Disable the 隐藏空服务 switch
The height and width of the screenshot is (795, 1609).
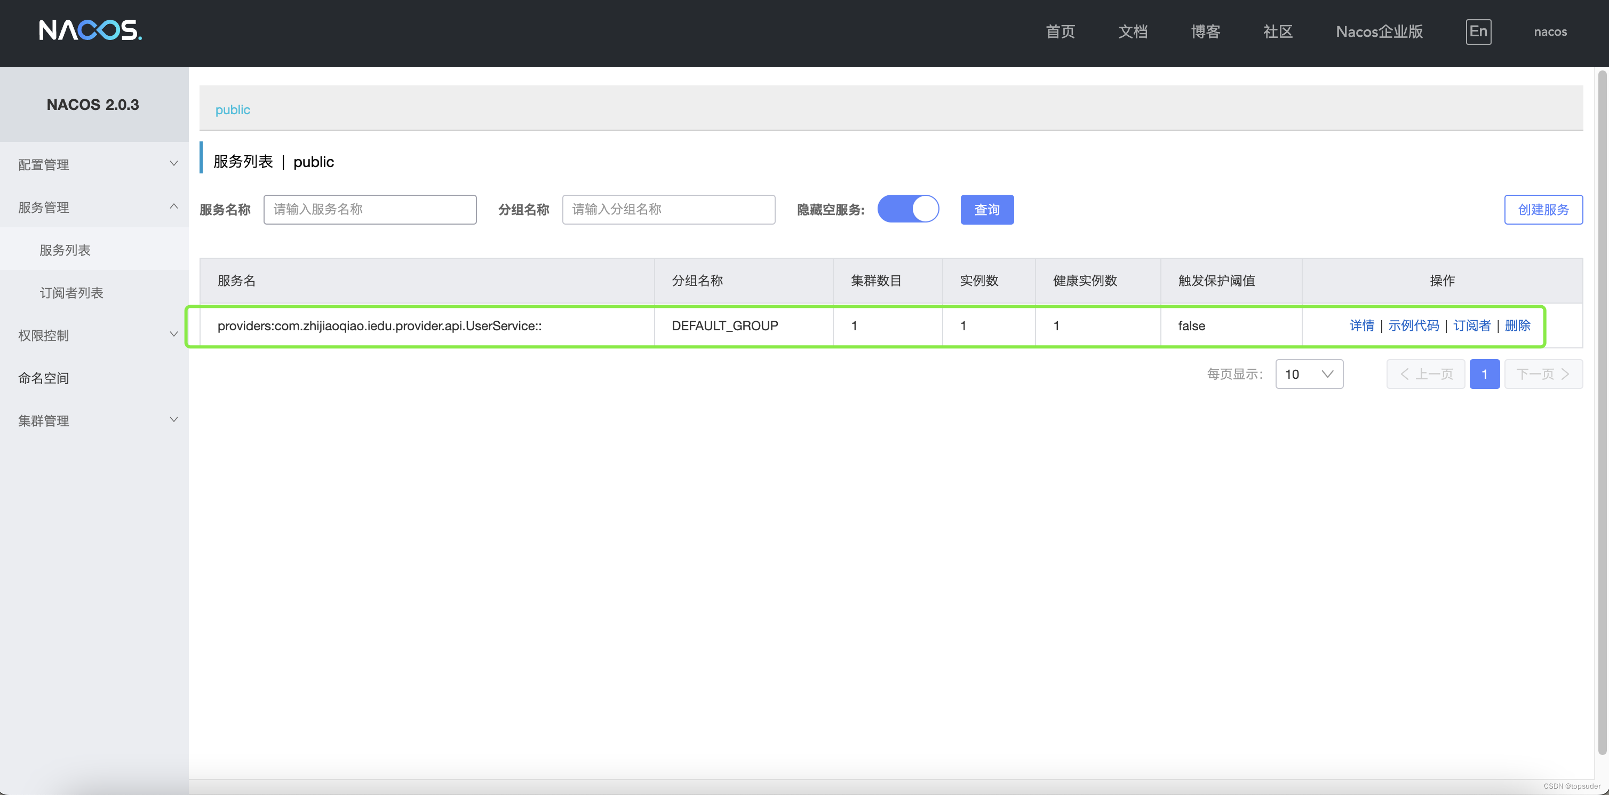click(x=908, y=209)
